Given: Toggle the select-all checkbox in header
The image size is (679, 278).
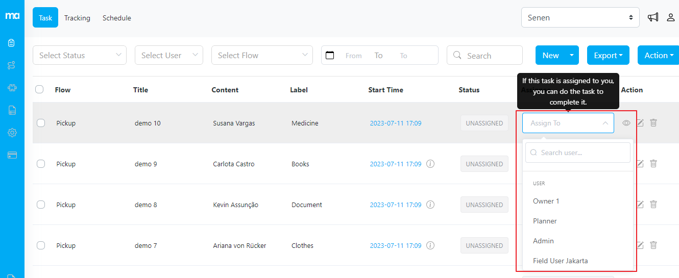Looking at the screenshot, I should (39, 90).
